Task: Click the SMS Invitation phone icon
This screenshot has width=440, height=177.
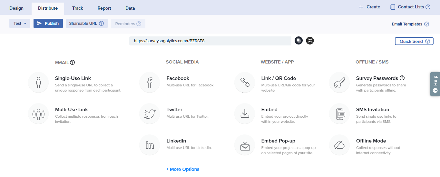Action: click(339, 114)
